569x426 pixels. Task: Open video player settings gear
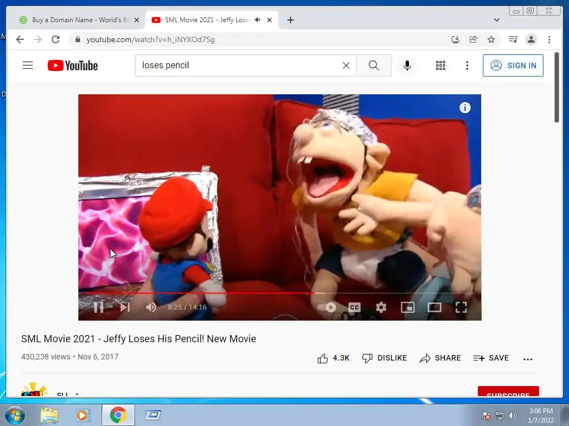click(x=381, y=307)
